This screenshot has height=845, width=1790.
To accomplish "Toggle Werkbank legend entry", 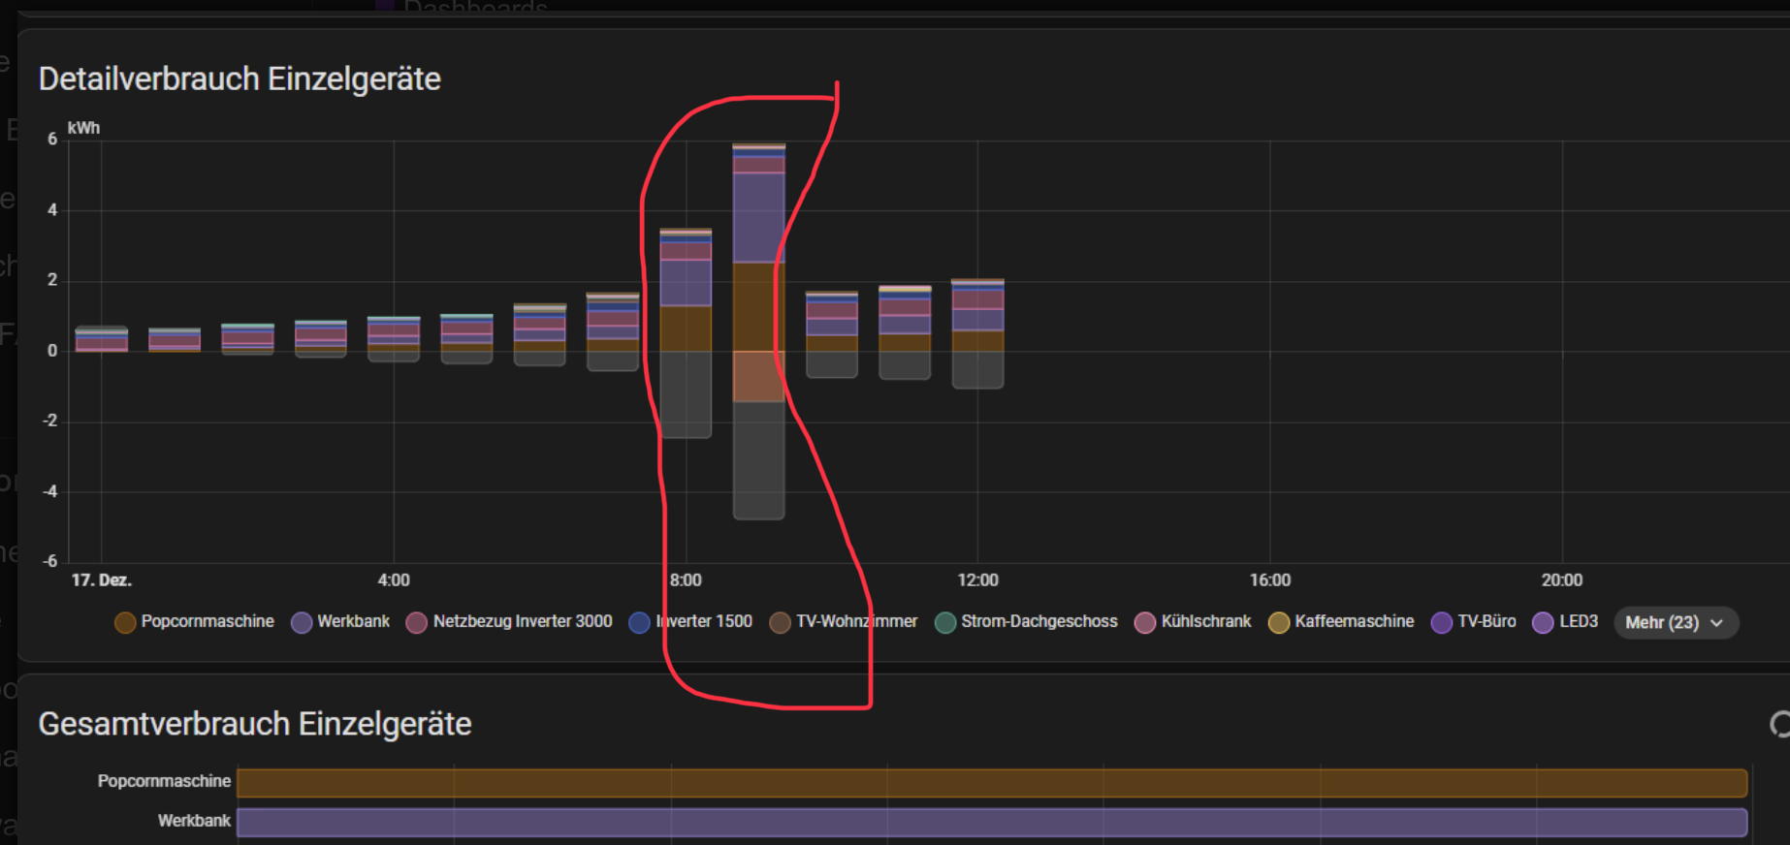I will 340,622.
